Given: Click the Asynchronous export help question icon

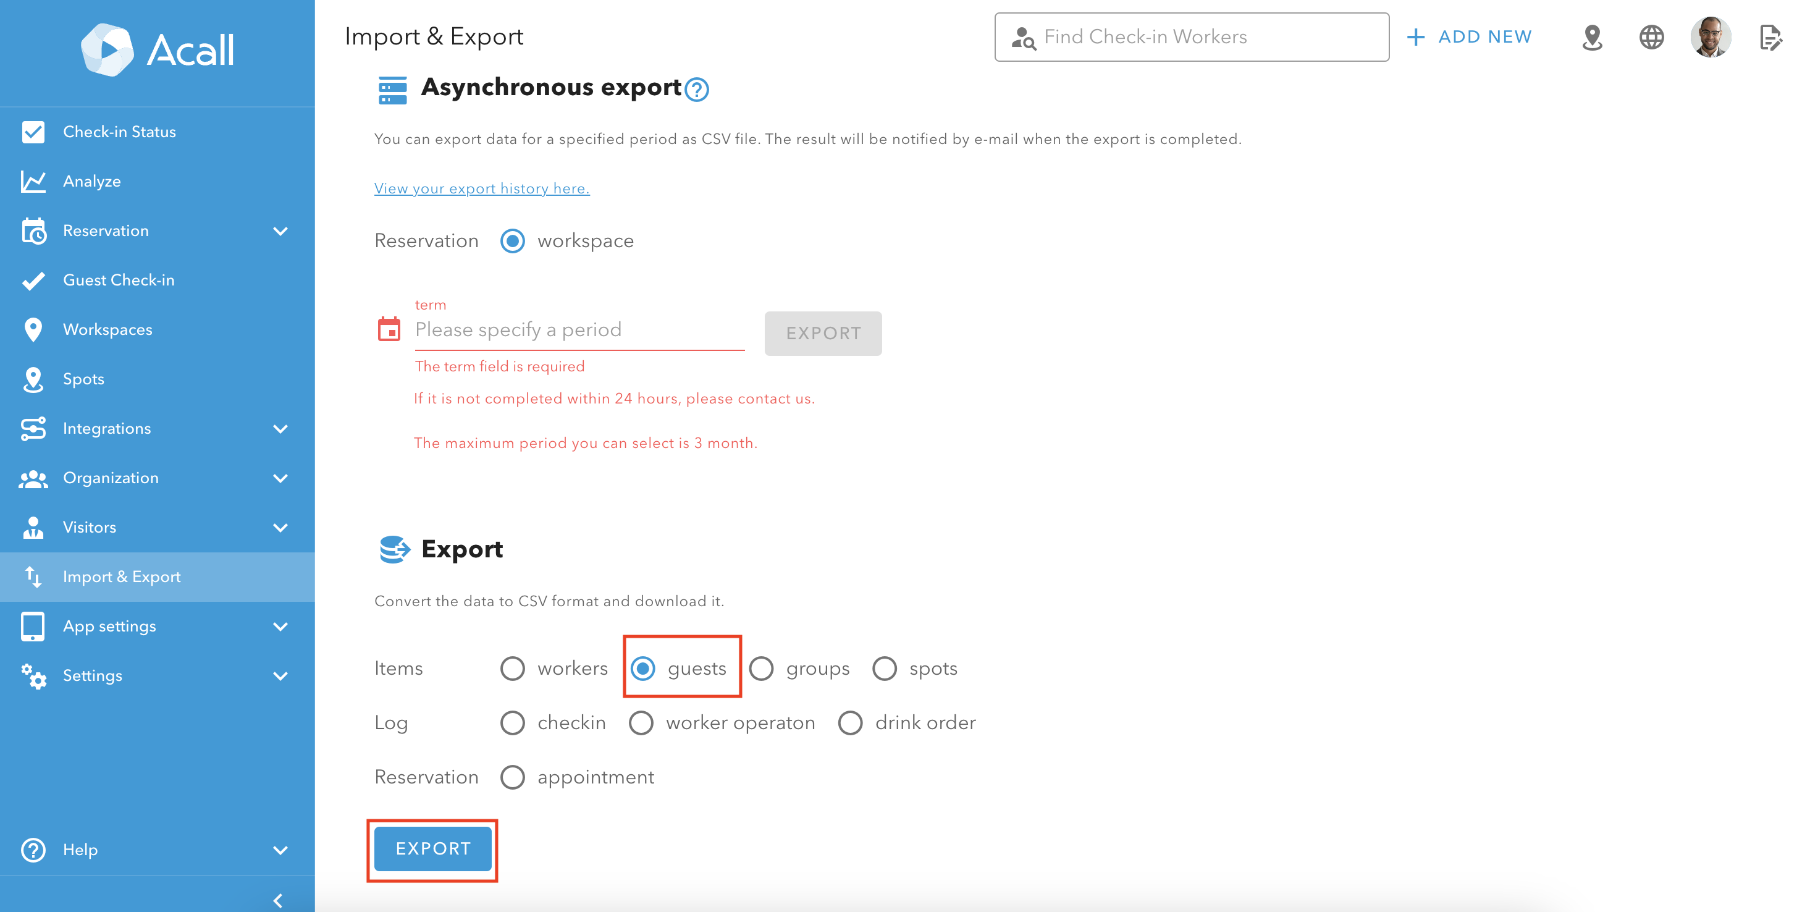Looking at the screenshot, I should 696,90.
